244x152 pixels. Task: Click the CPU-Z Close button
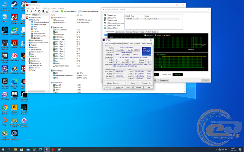[x=148, y=87]
